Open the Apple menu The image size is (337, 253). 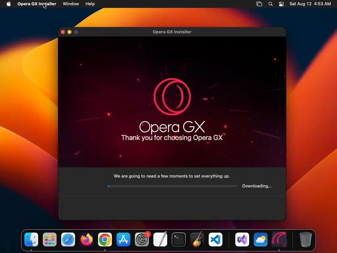click(9, 4)
